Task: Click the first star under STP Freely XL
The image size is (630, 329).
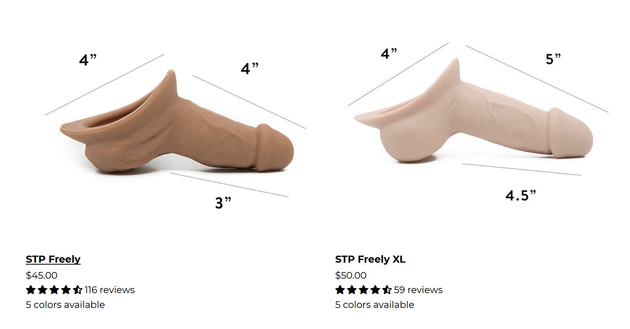Action: point(340,290)
